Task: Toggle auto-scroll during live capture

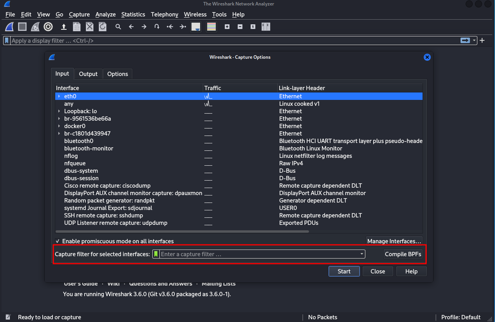Action: (196, 27)
